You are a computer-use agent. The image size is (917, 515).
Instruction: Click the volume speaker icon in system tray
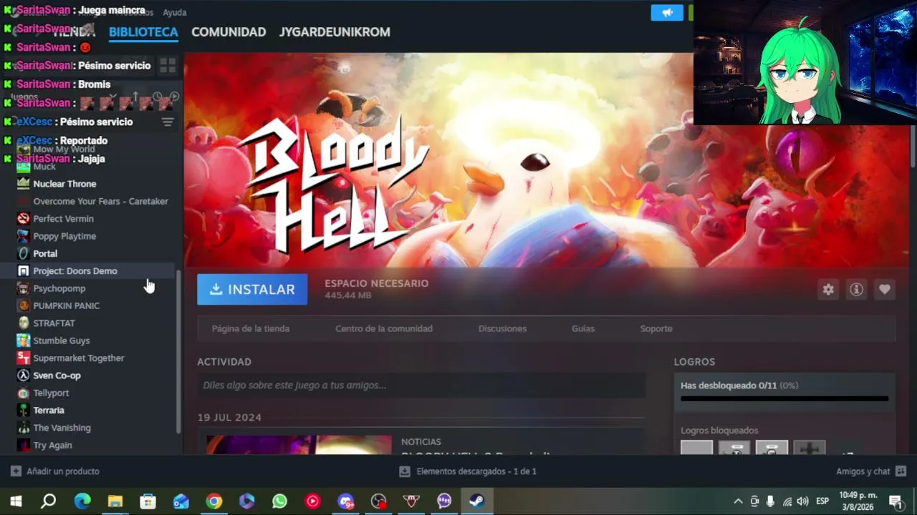coord(803,501)
